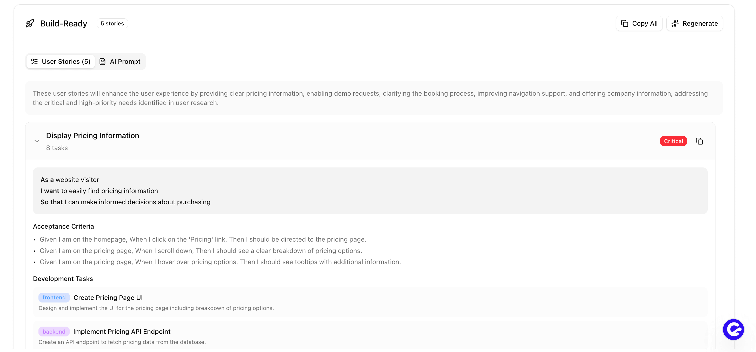756x352 pixels.
Task: Click the copy icon in Copy All
Action: pos(625,23)
